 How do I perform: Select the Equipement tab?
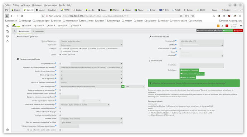click(24, 31)
